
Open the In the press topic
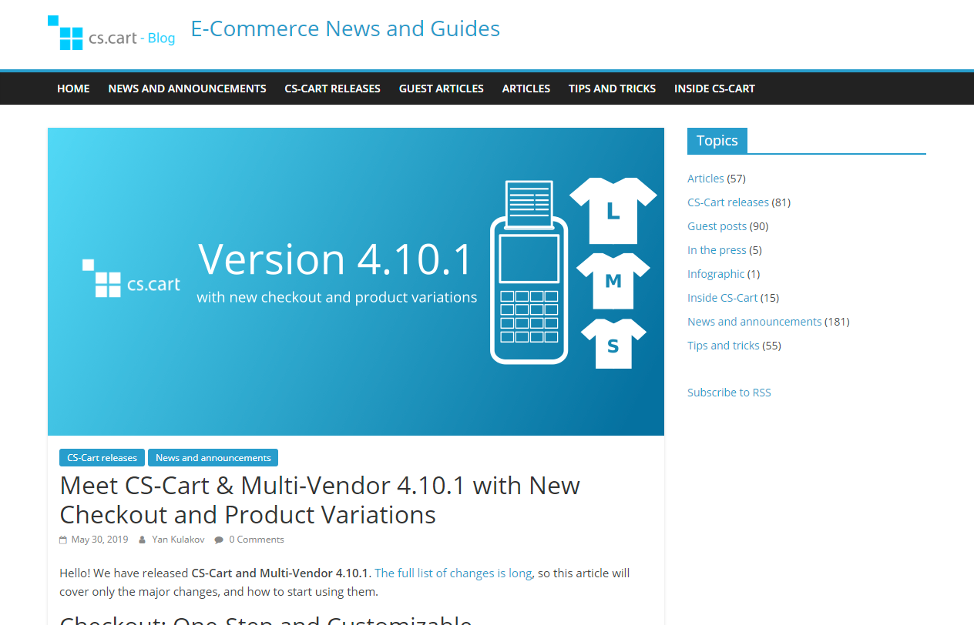click(x=717, y=250)
